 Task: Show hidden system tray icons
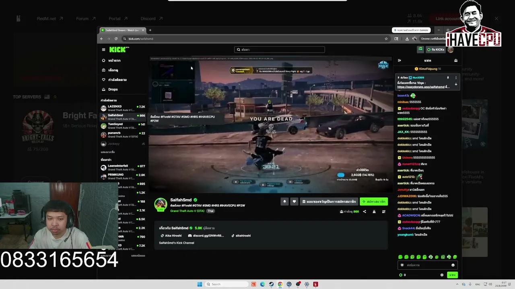pyautogui.click(x=458, y=284)
